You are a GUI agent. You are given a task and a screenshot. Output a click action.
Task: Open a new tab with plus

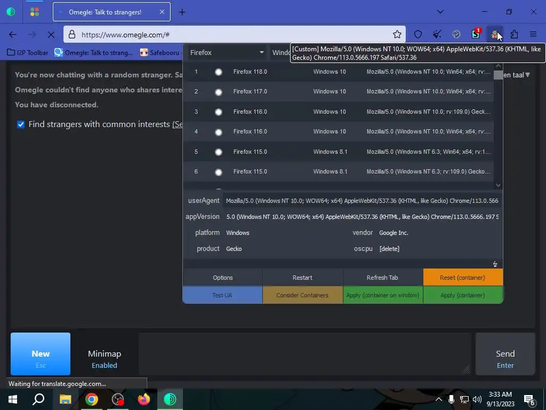(182, 12)
